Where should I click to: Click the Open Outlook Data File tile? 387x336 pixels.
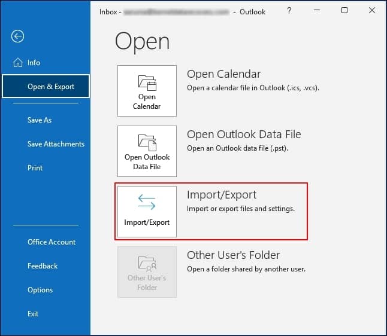pyautogui.click(x=147, y=151)
